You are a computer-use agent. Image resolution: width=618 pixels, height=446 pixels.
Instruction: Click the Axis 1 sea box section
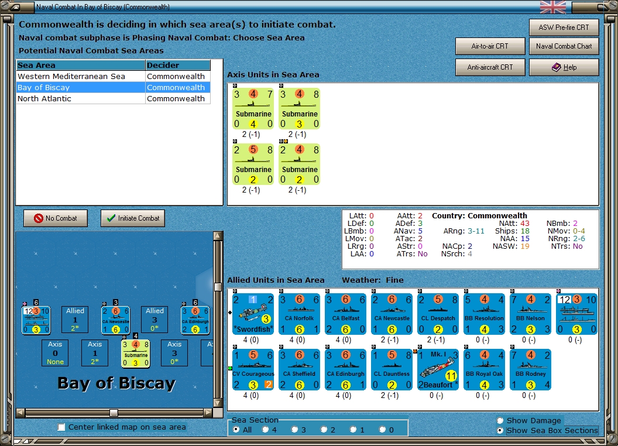[95, 353]
